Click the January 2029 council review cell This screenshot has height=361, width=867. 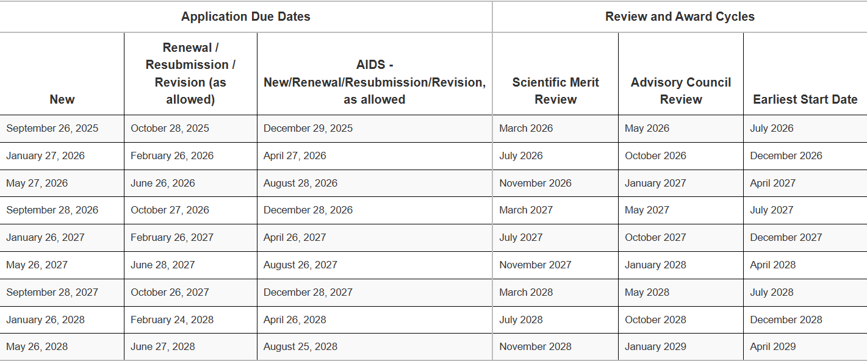655,347
